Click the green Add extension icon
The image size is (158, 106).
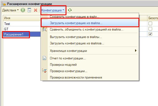coord(23,10)
